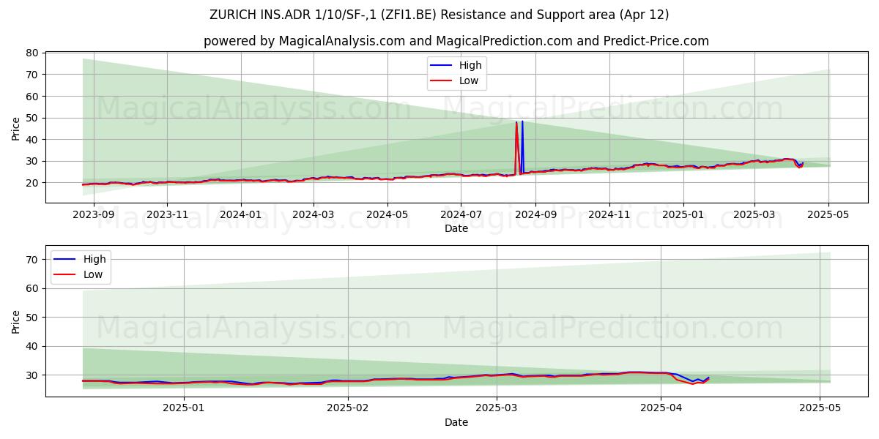Viewport: 879px width, 439px height.
Task: Click the 'powered by MagicalAnalysis.com' subtitle line
Action: [456, 41]
